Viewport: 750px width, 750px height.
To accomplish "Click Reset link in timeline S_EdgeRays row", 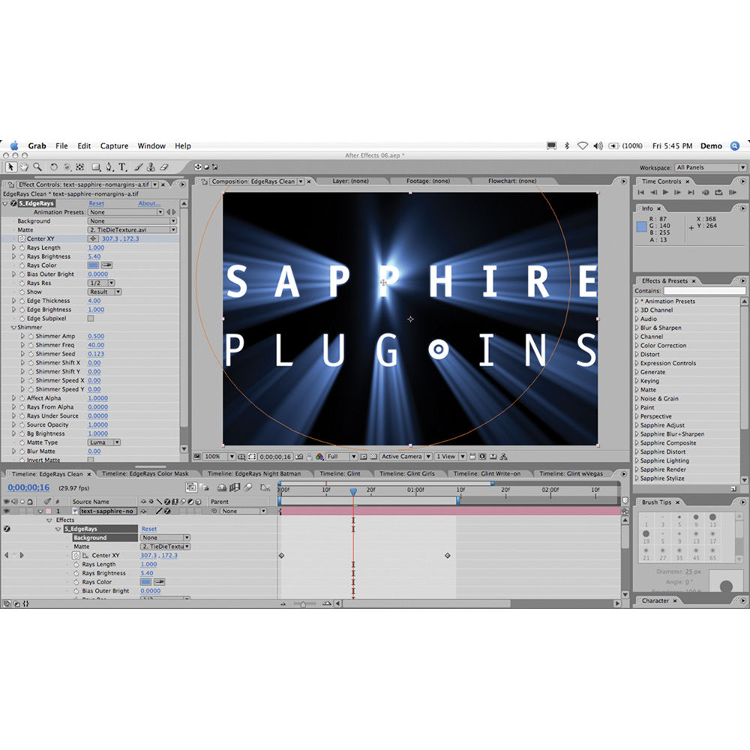I will point(148,529).
